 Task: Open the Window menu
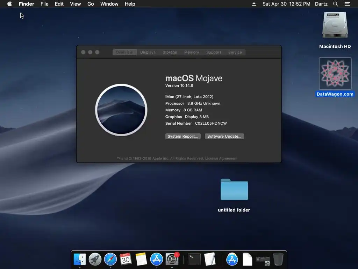(109, 4)
